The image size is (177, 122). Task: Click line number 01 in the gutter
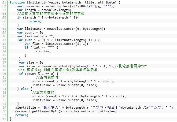click(x=4, y=2)
